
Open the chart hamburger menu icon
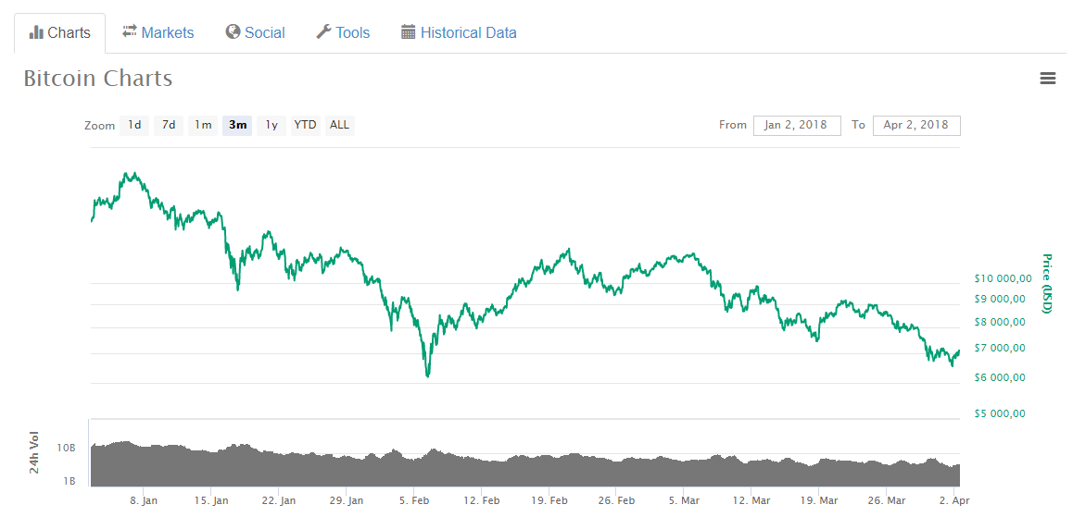(1048, 79)
